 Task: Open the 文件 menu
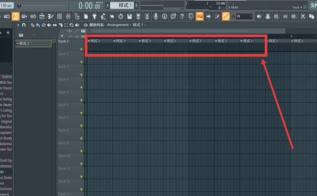point(313,5)
